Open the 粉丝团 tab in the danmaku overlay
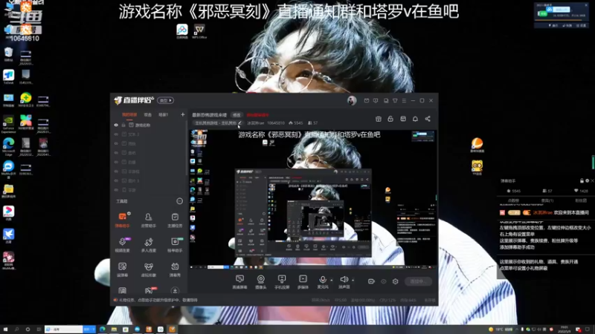This screenshot has height=334, width=595. pos(581,200)
